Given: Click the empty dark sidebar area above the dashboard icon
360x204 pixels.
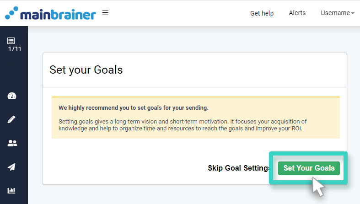Looking at the screenshot, I should point(14,71).
